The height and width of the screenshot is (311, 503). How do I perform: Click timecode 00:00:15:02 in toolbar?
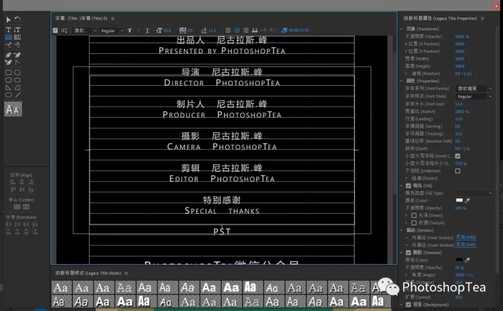pos(299,30)
